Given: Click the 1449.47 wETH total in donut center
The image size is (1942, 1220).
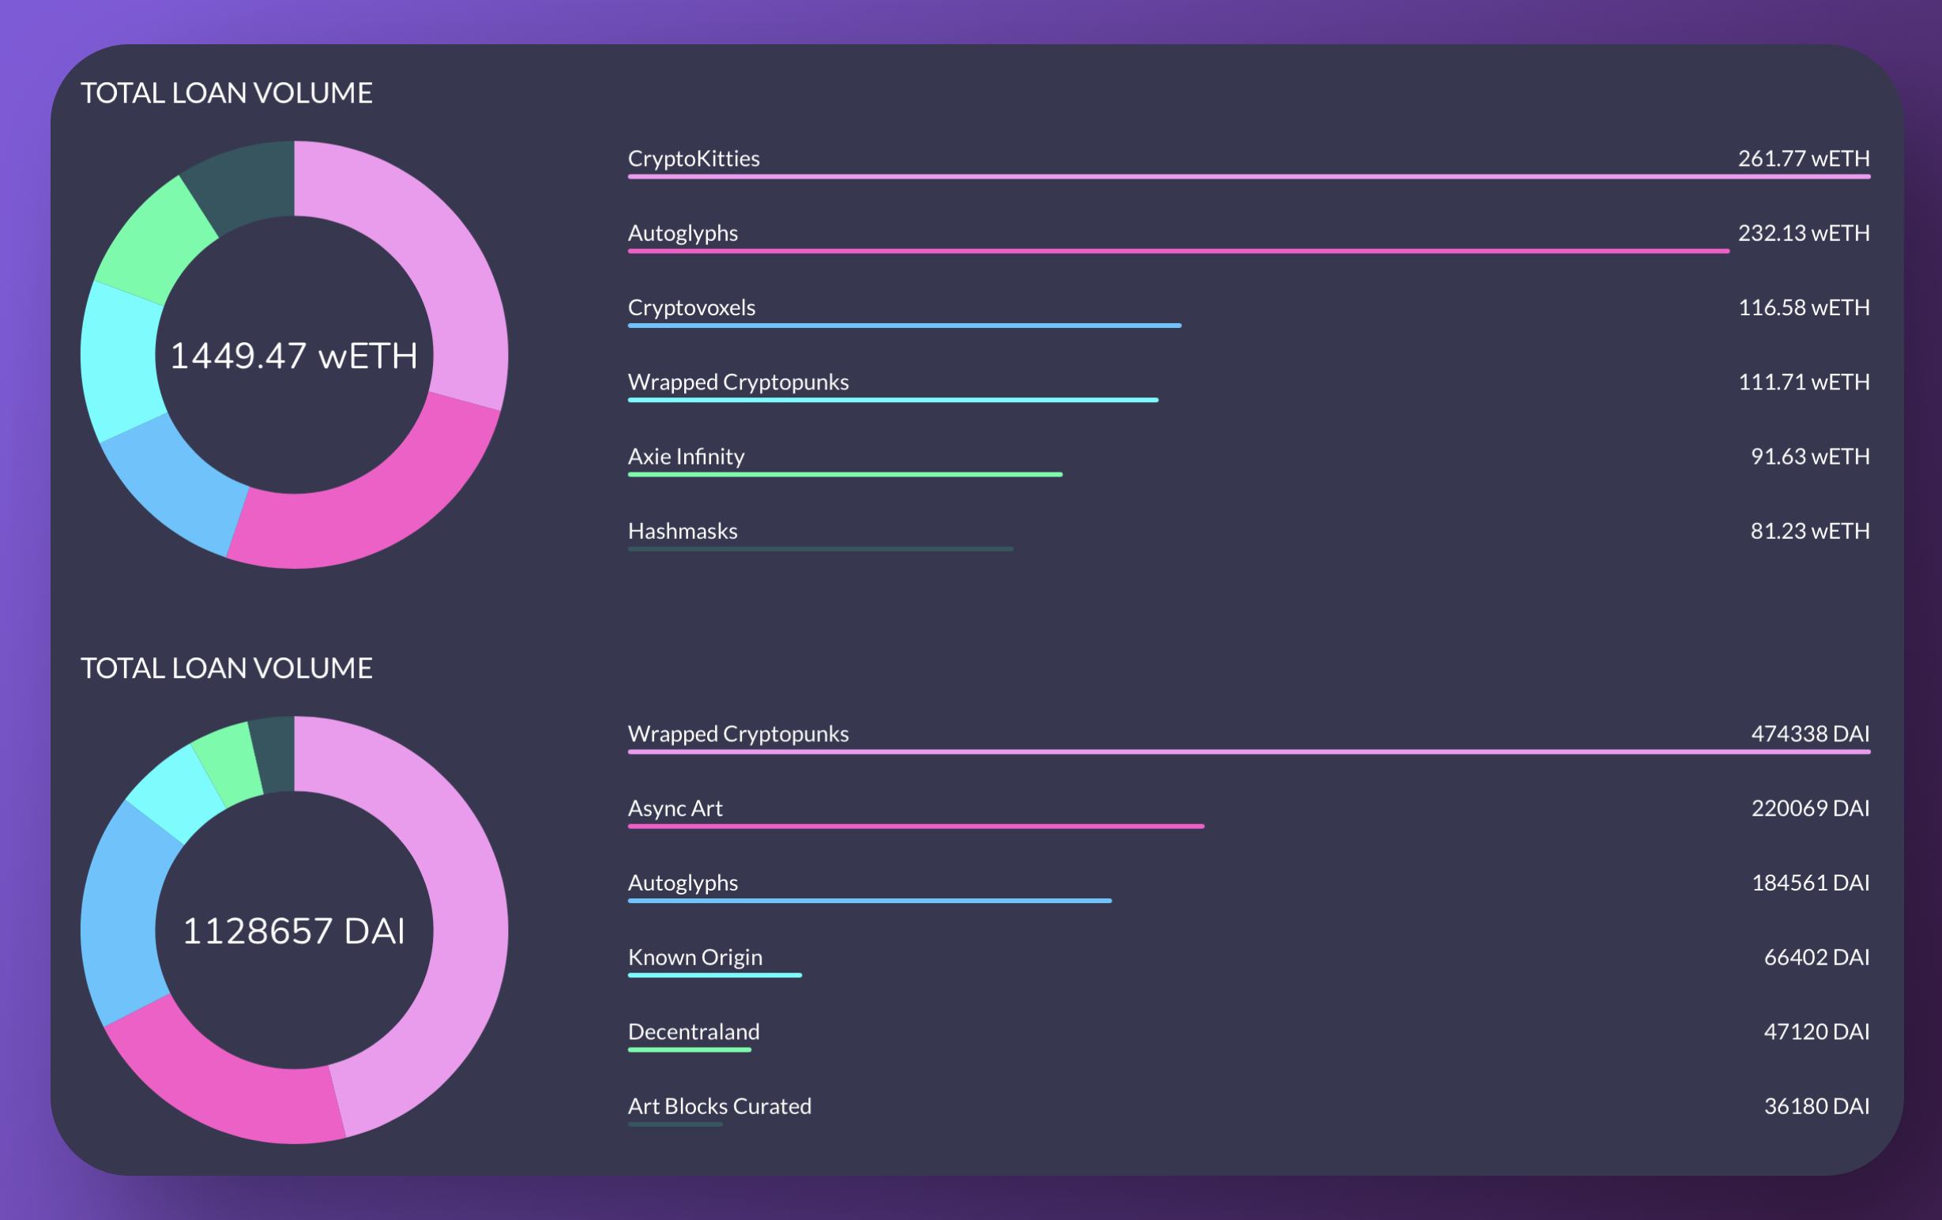Looking at the screenshot, I should click(x=294, y=356).
